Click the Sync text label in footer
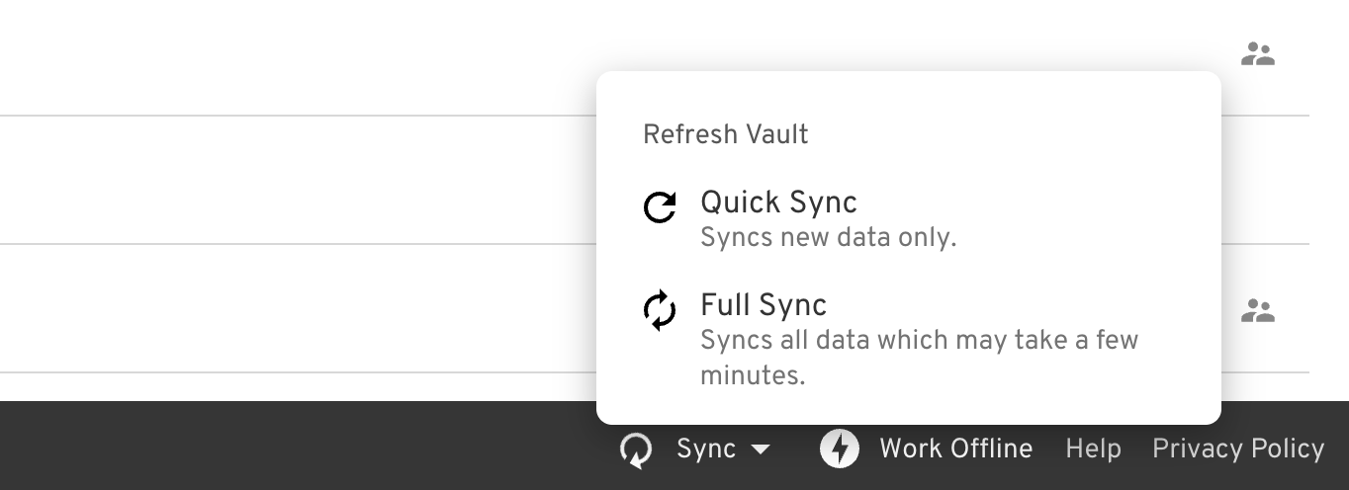The width and height of the screenshot is (1349, 490). [x=706, y=449]
